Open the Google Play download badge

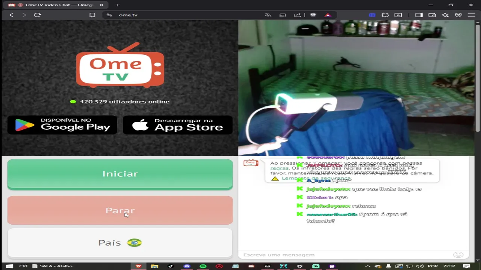(62, 125)
